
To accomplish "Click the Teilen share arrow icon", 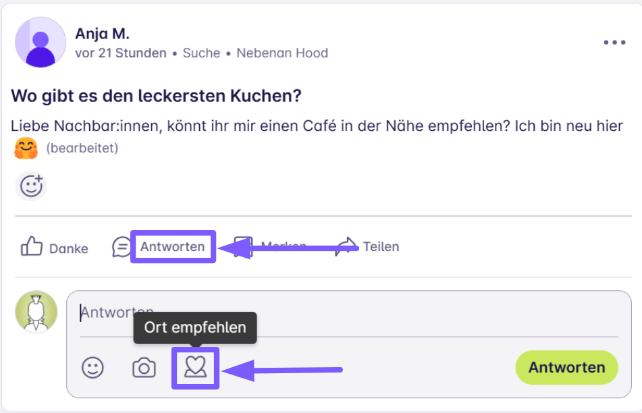I will tap(347, 246).
